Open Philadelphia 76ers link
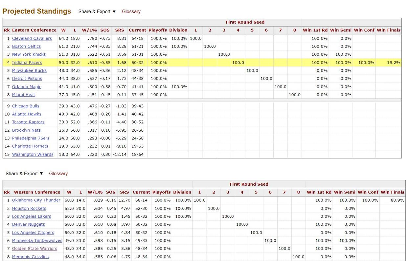 click(31, 138)
